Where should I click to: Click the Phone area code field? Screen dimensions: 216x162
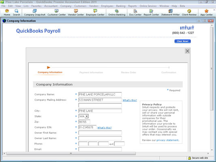coord(83,144)
